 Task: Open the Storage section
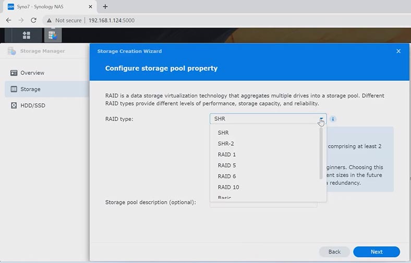pyautogui.click(x=47, y=89)
